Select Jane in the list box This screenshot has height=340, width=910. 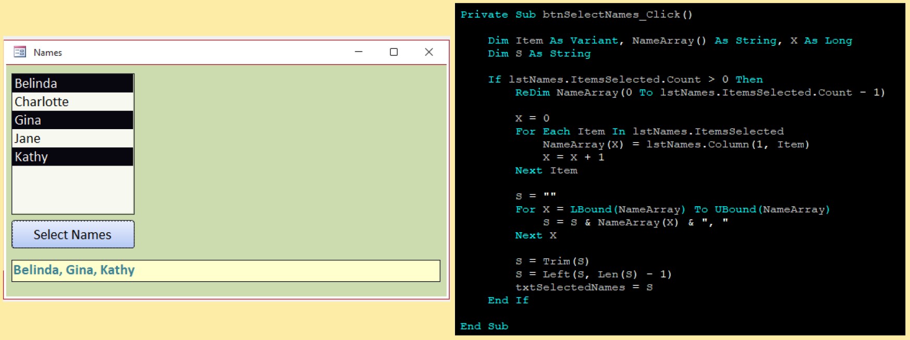point(72,138)
